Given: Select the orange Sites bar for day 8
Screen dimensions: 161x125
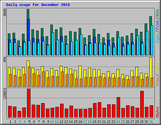Looking at the screenshot, I should click(43, 79).
